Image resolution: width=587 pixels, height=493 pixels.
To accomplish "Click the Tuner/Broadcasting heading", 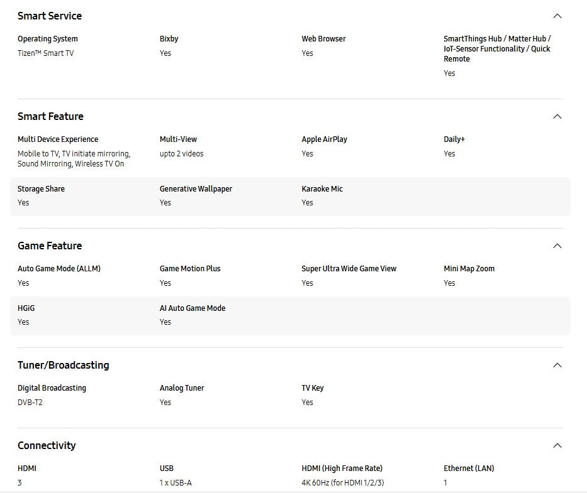I will tap(64, 365).
